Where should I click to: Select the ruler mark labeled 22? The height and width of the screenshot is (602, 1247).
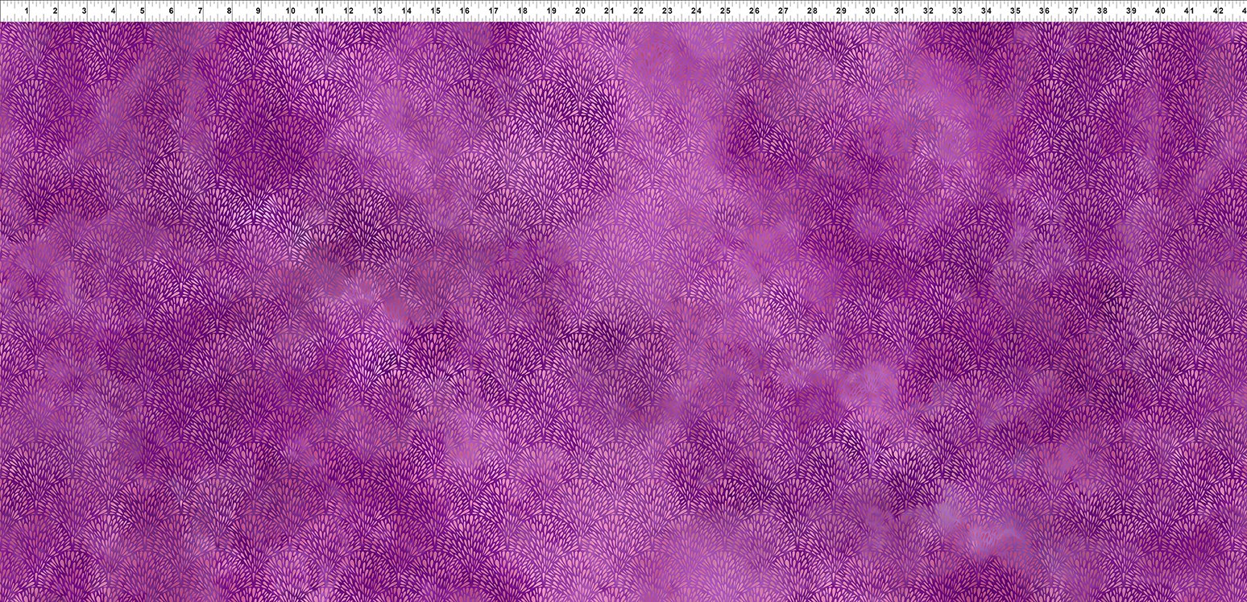tap(638, 11)
